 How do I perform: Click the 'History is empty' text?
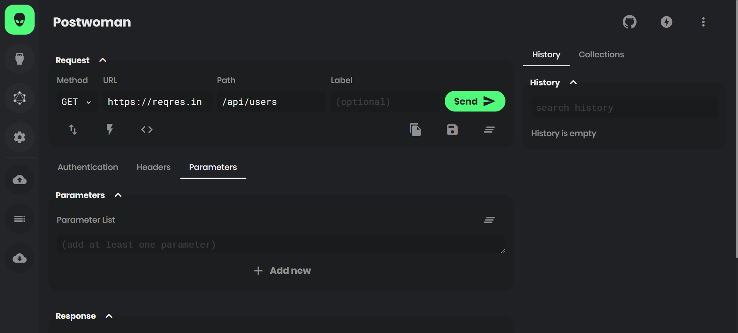563,133
